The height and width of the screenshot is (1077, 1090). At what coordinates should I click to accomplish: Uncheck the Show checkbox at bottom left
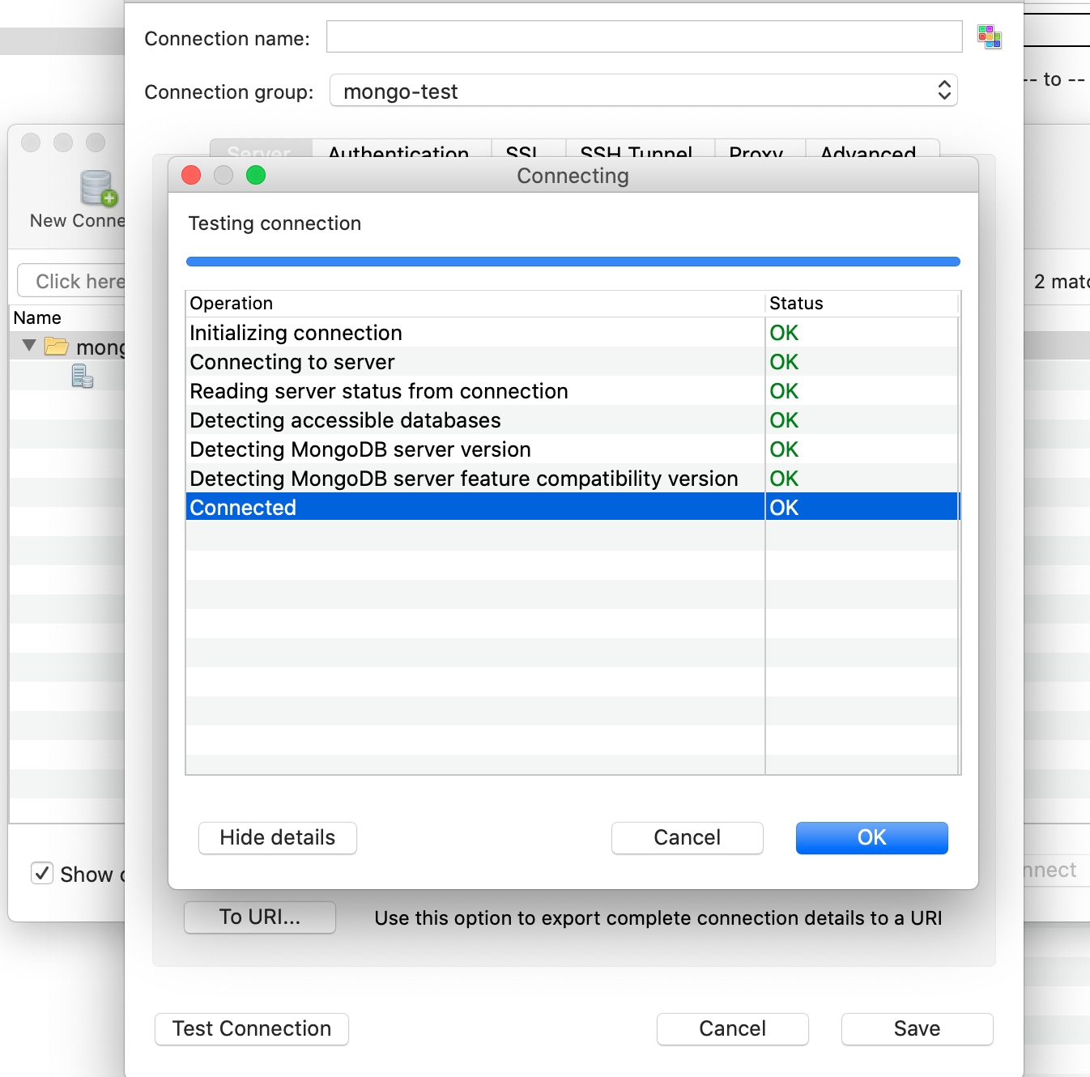[41, 873]
